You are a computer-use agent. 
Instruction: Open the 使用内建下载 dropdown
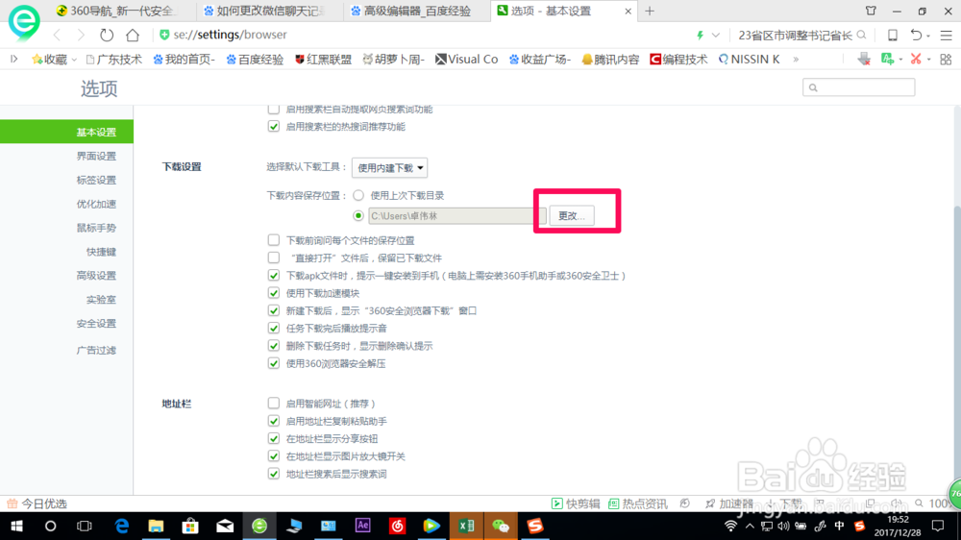390,168
